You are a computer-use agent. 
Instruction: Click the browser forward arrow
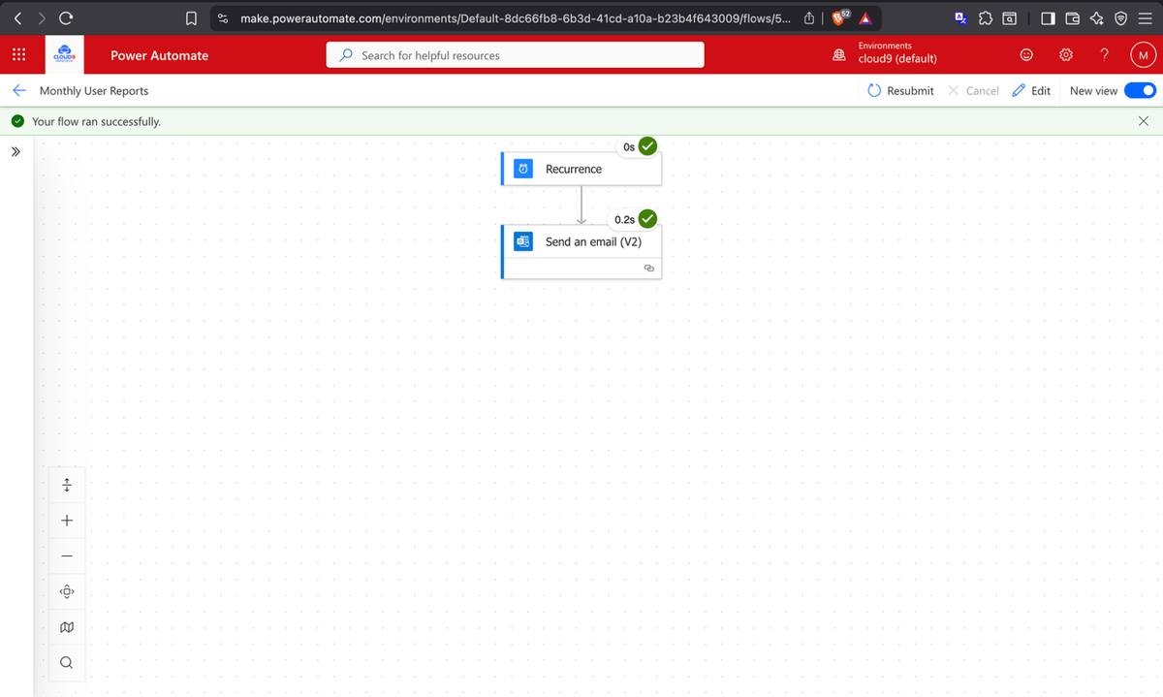(x=41, y=17)
